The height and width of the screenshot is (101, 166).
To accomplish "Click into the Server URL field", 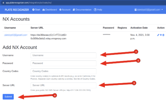I will pos(63,85).
